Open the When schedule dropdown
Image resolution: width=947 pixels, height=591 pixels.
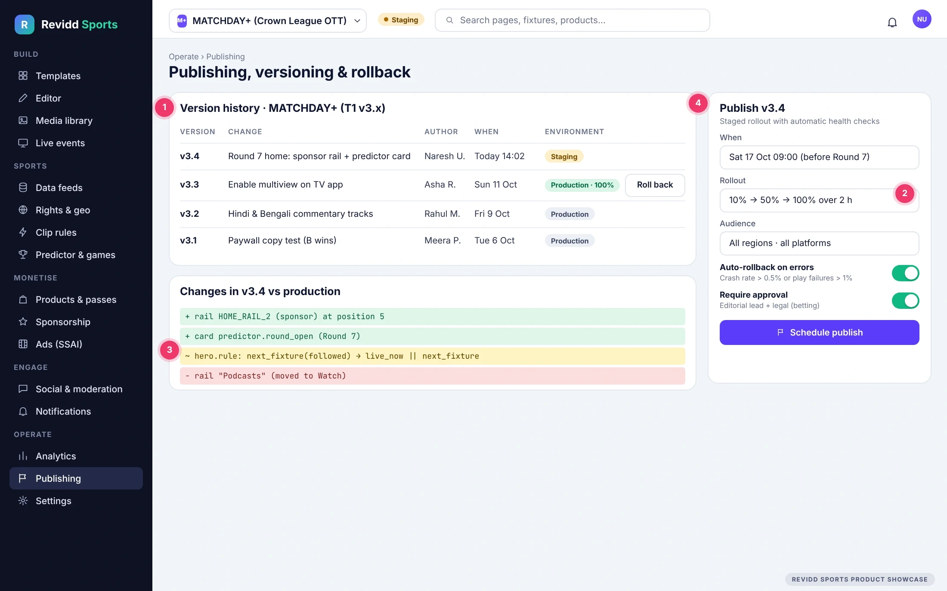pyautogui.click(x=819, y=157)
